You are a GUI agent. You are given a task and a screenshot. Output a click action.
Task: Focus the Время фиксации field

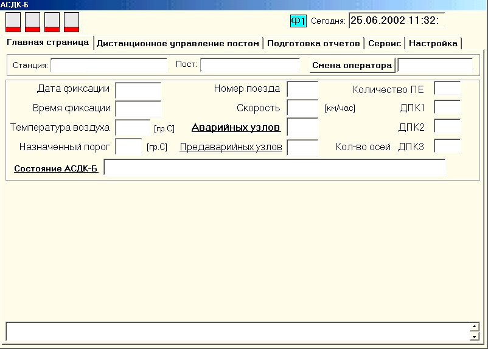pyautogui.click(x=139, y=109)
